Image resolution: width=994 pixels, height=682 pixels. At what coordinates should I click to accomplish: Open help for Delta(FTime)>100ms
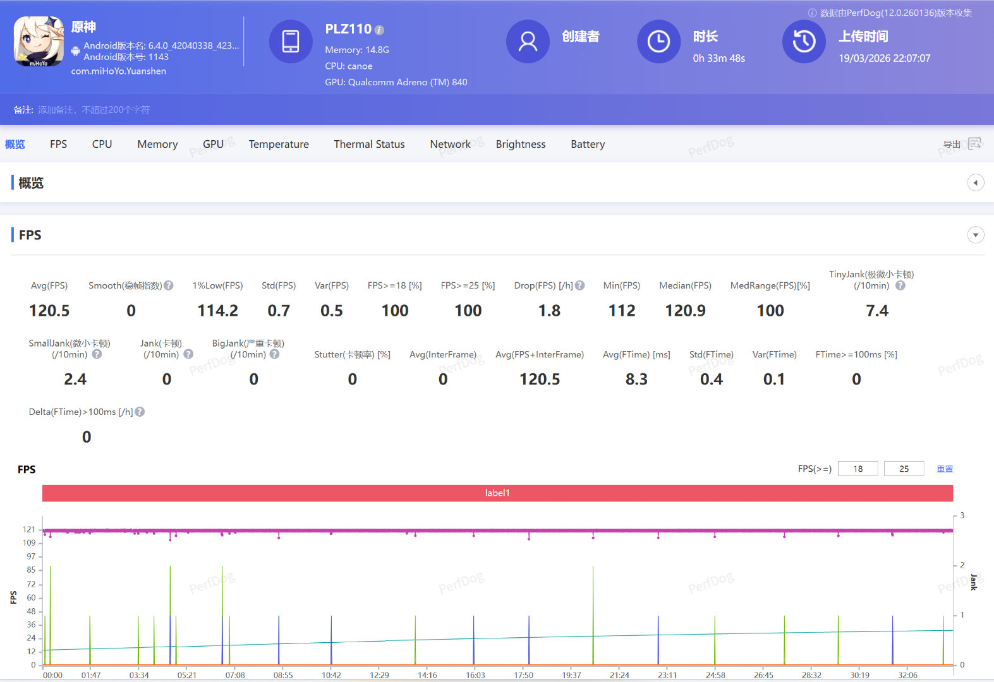(140, 412)
